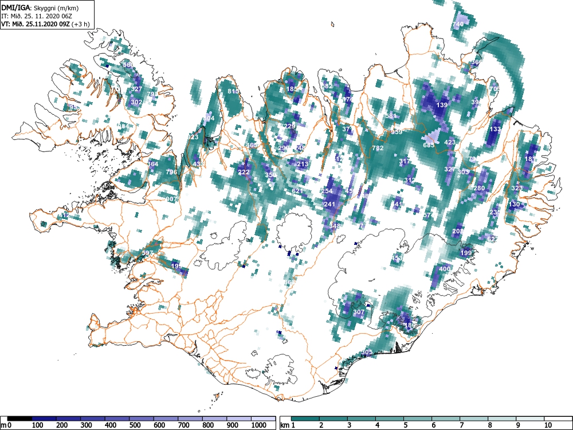Click the visibility value '133' on the map
Viewport: 573px width, 430px height.
pos(495,129)
